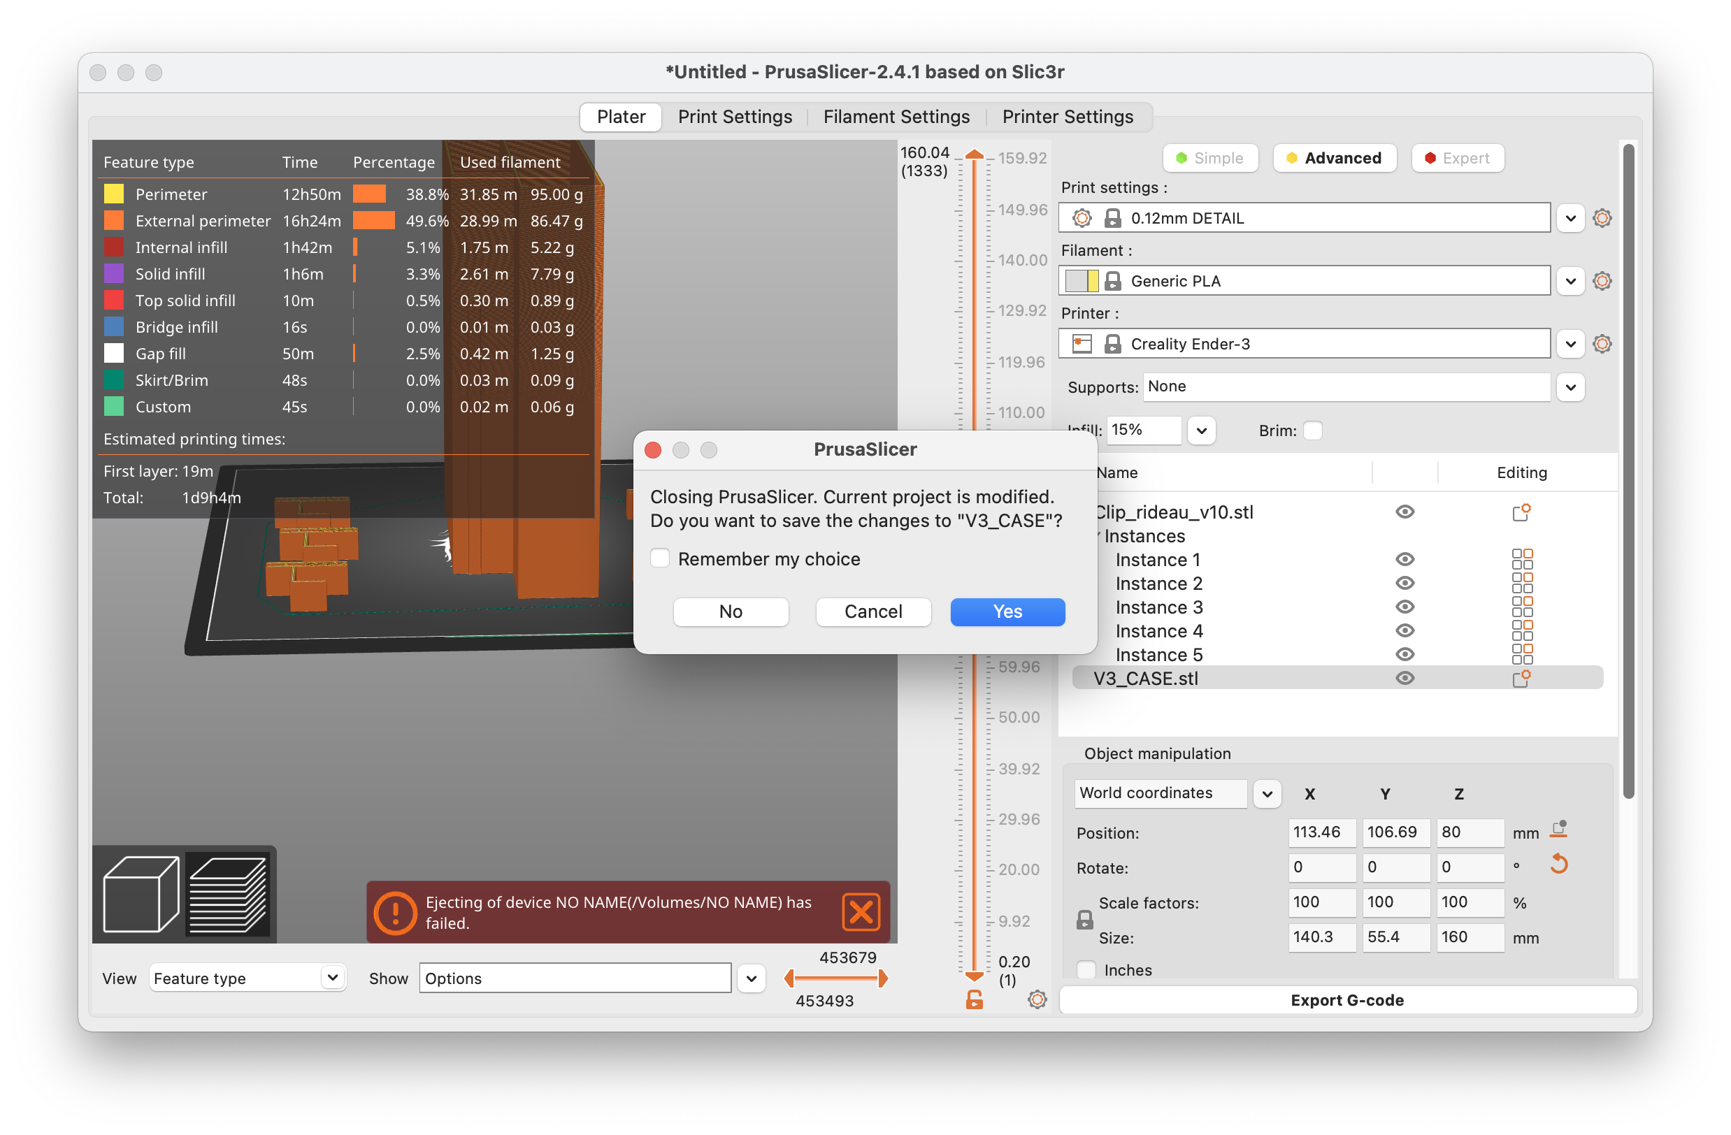1731x1135 pixels.
Task: Click the gear icon next to Generic PLA
Action: click(1603, 281)
